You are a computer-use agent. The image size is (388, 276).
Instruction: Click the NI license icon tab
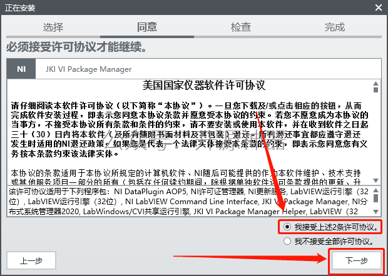pyautogui.click(x=21, y=69)
